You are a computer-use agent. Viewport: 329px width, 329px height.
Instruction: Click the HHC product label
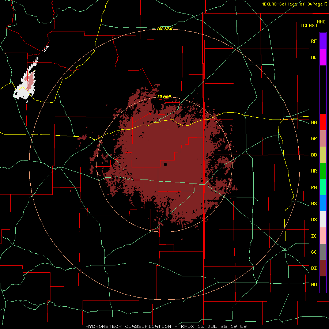pos(321,22)
